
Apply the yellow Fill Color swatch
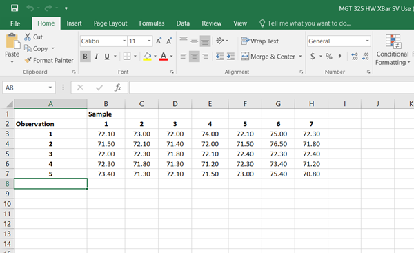click(148, 57)
